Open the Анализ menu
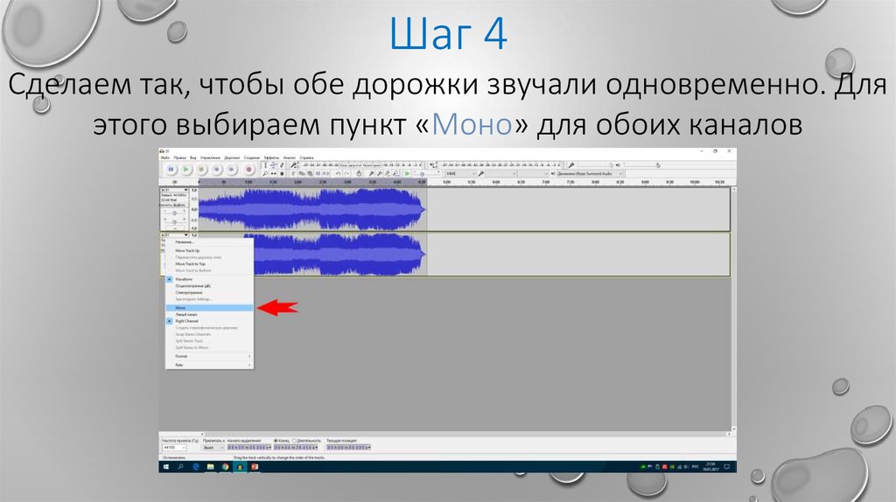 click(x=289, y=157)
